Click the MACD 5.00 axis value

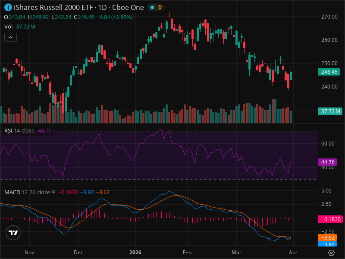tap(326, 190)
